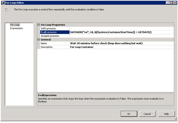Select the For Loop page in left pane

click(15, 25)
